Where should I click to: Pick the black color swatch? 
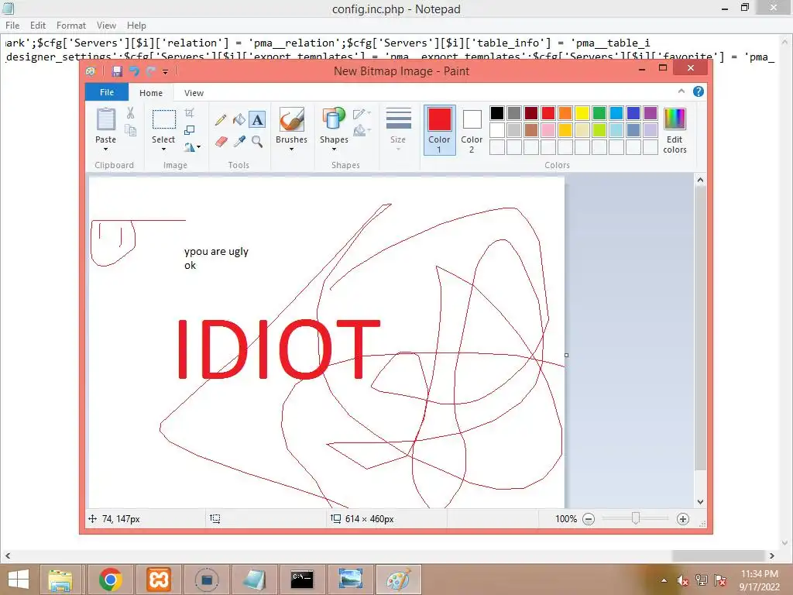pos(497,113)
